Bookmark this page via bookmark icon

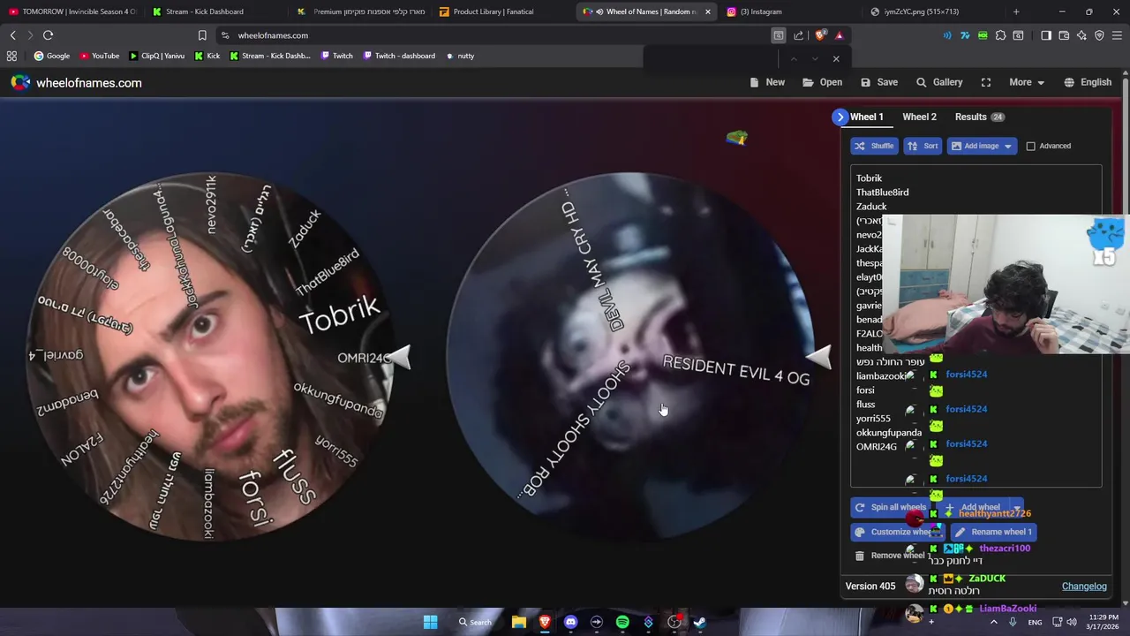(x=202, y=35)
